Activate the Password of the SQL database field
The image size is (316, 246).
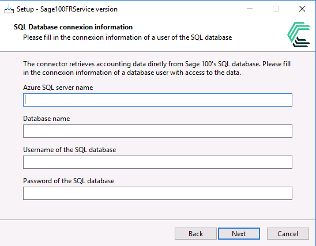pyautogui.click(x=157, y=193)
